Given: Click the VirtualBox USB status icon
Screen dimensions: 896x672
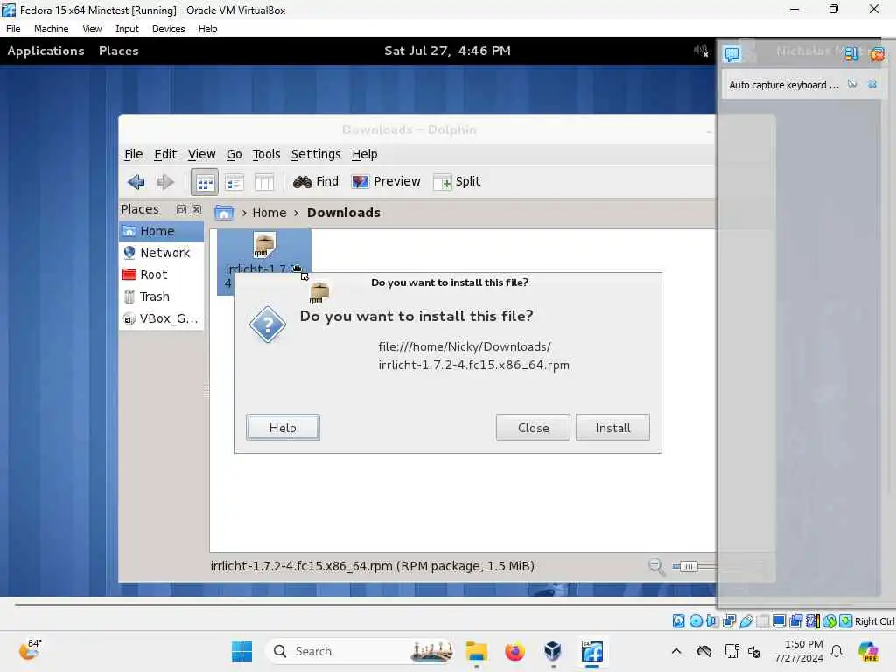Looking at the screenshot, I should point(746,621).
